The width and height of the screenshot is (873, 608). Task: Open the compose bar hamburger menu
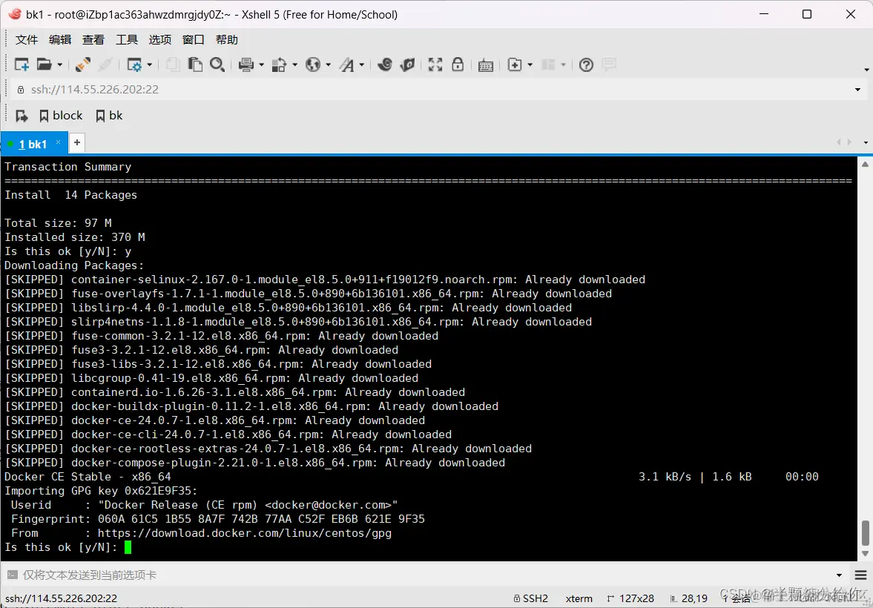[860, 575]
